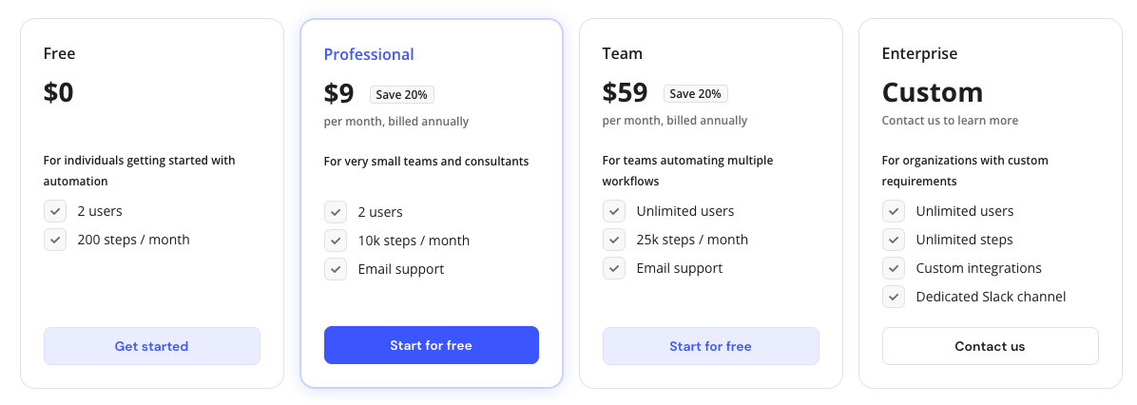This screenshot has height=405, width=1137.
Task: Click check icon beside 25k steps / month
Action: 614,240
